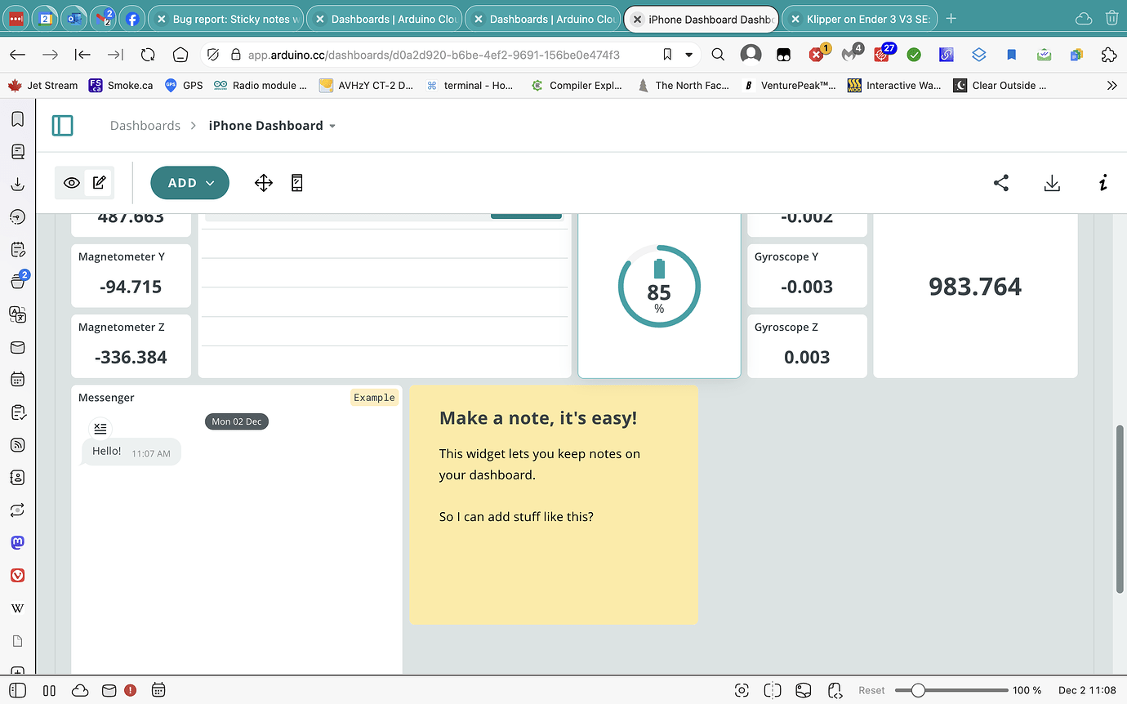This screenshot has width=1127, height=704.
Task: Collapse the Arduino Cloud sidebar
Action: point(62,125)
